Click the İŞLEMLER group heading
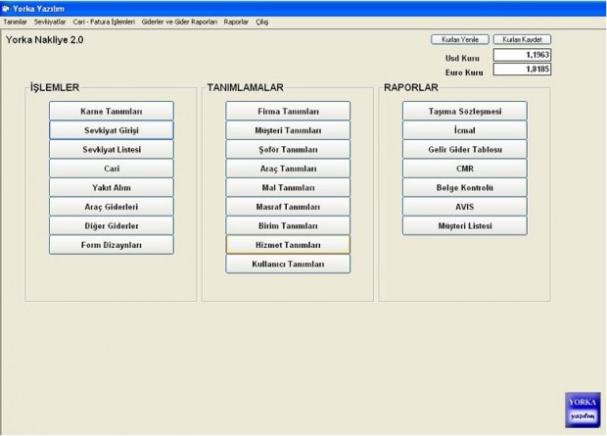Viewport: 607px width, 436px height. [55, 87]
